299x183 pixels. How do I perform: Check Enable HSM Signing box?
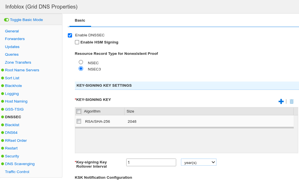pos(77,42)
